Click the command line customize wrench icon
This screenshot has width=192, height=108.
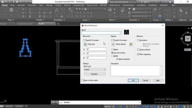(x=57, y=103)
